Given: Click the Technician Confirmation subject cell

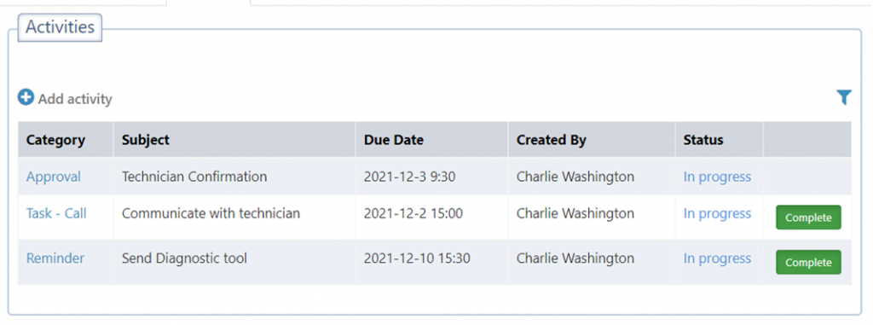Looking at the screenshot, I should (234, 177).
